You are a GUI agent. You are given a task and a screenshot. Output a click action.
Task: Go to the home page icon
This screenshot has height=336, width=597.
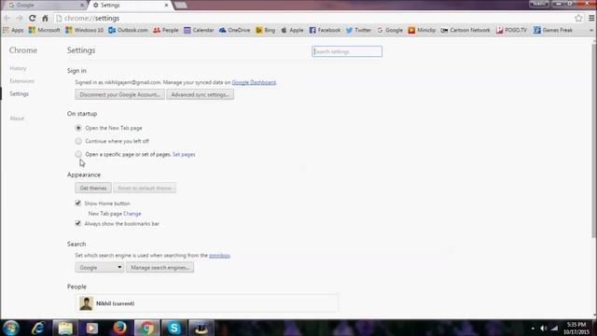pos(45,18)
